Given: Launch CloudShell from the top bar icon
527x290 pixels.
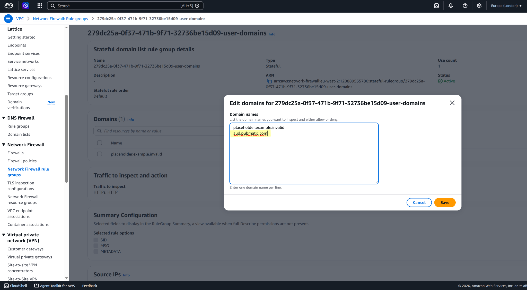Looking at the screenshot, I should coord(436,6).
